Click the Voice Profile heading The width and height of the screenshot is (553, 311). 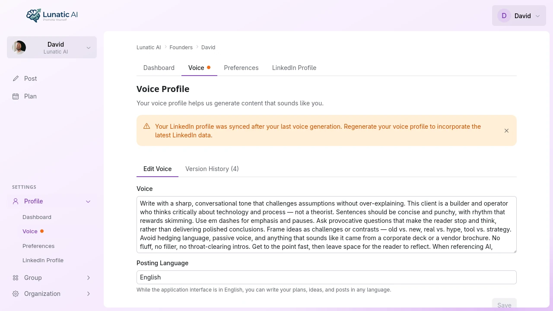point(163,89)
